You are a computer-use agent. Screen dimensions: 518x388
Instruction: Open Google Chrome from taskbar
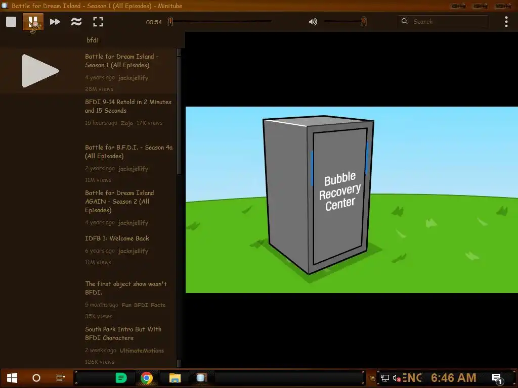(x=147, y=378)
